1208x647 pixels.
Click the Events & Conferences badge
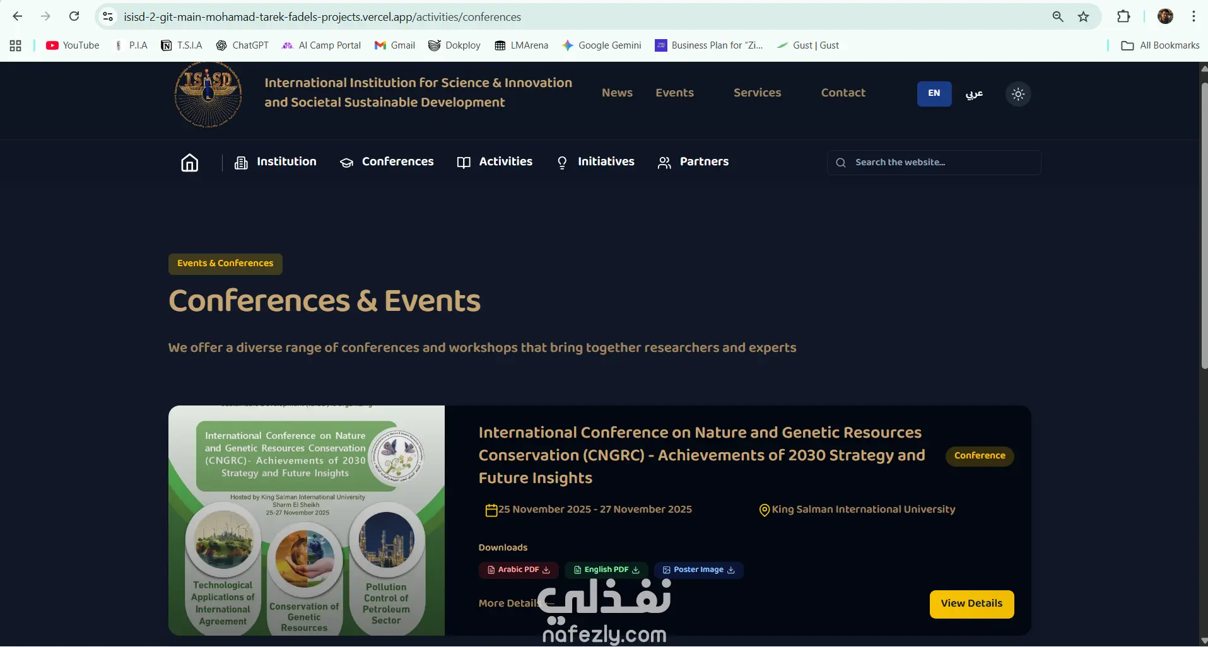225,264
